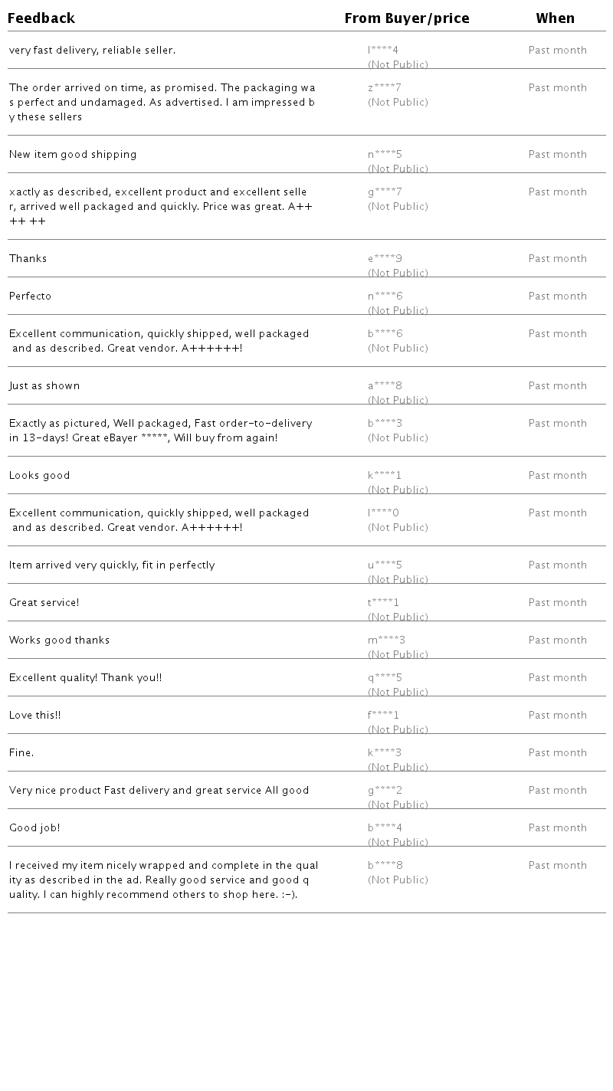Click the When column header
Screen dimensions: 613x1091
click(x=555, y=18)
